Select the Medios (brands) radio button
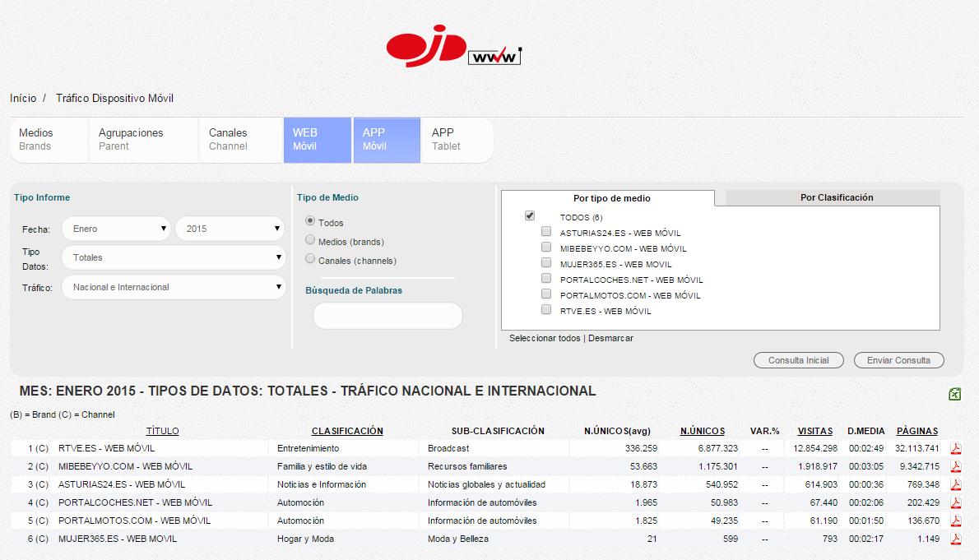The height and width of the screenshot is (560, 979). pos(310,240)
